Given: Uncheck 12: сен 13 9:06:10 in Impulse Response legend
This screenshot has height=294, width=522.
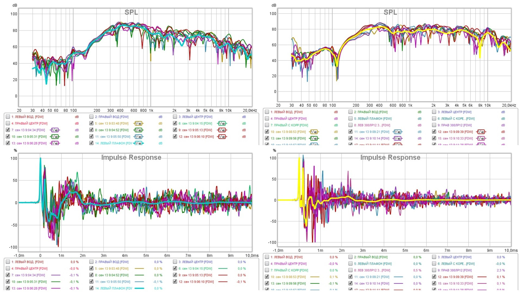Looking at the screenshot, I should tap(175, 282).
